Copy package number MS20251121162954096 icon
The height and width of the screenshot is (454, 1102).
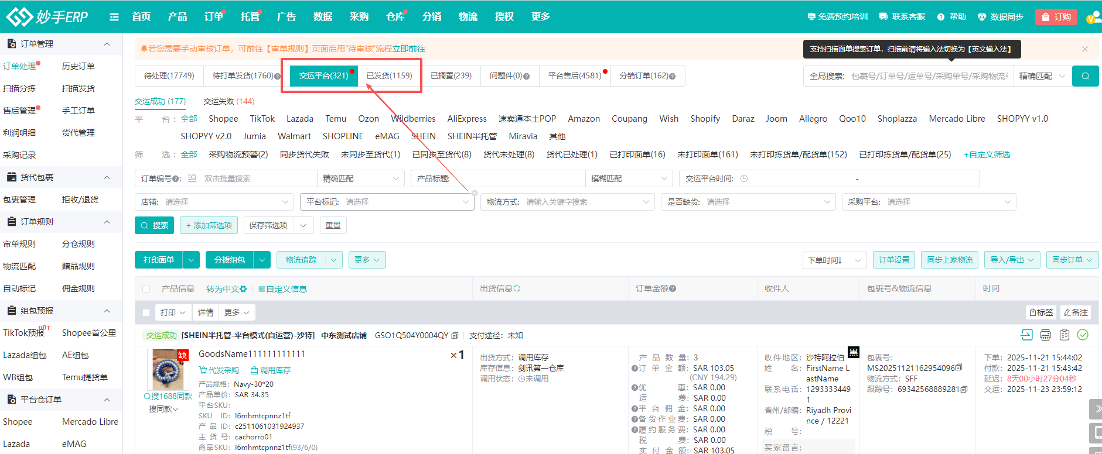tap(958, 368)
